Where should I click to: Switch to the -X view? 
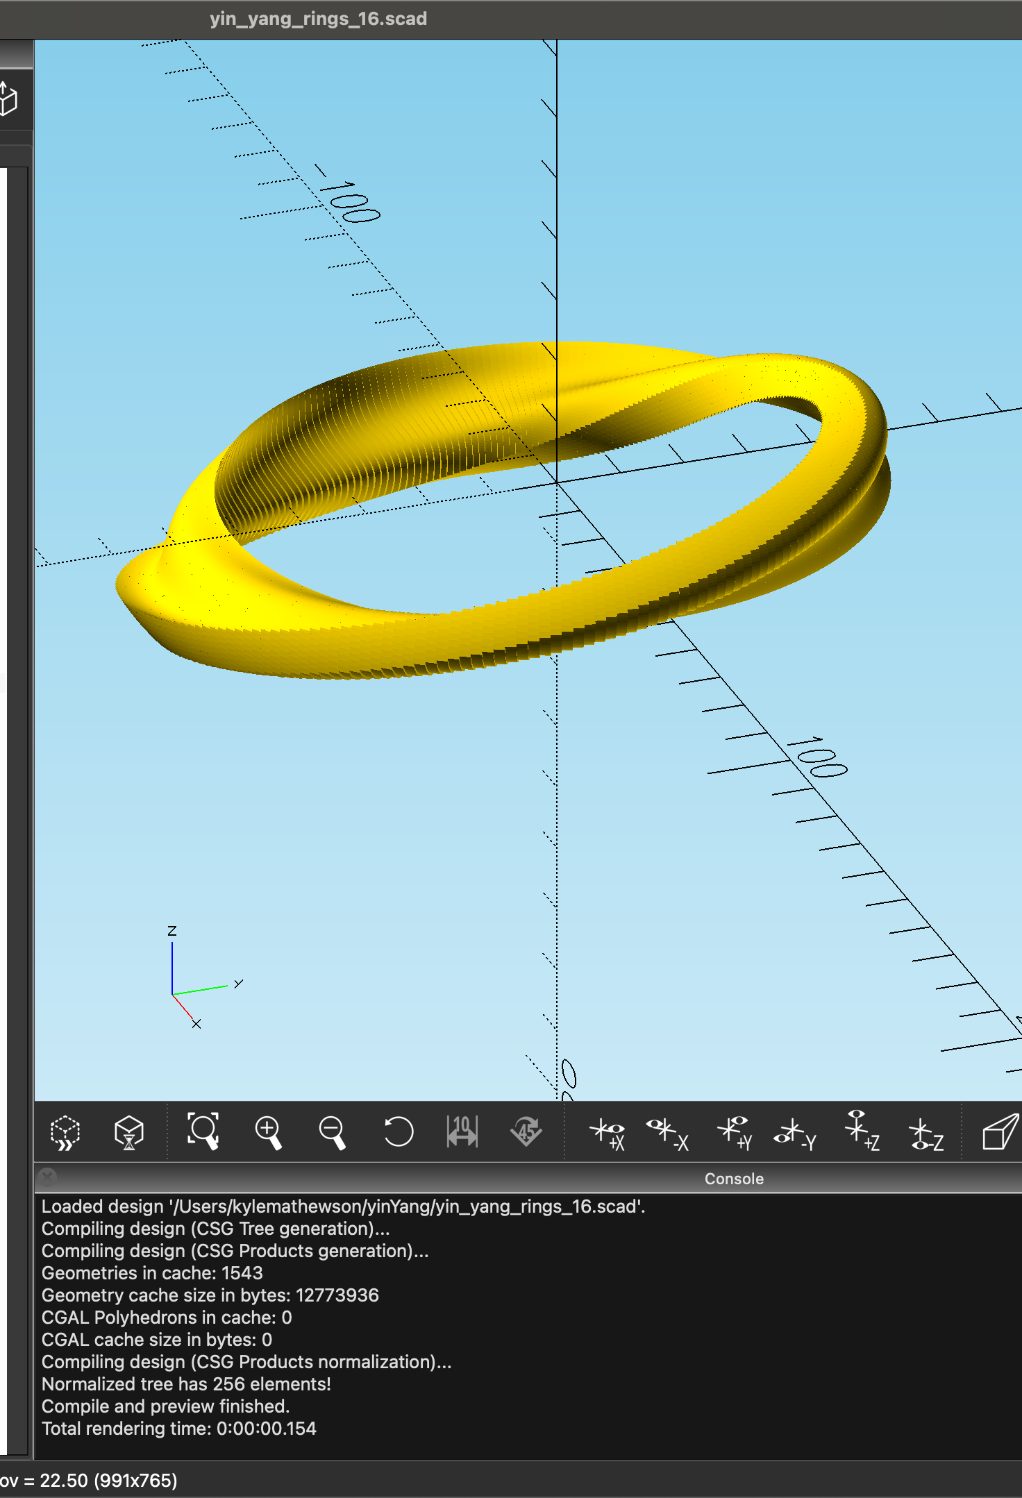667,1134
